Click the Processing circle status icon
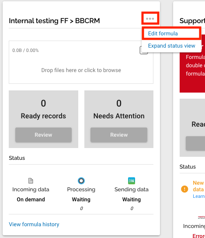Viewport: 205px width, 238px height. click(x=81, y=181)
